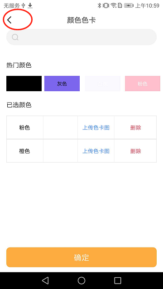Screen dimensions: 163x289
Task: Tap the Bluetooth status bar icon
Action: pos(100,5)
